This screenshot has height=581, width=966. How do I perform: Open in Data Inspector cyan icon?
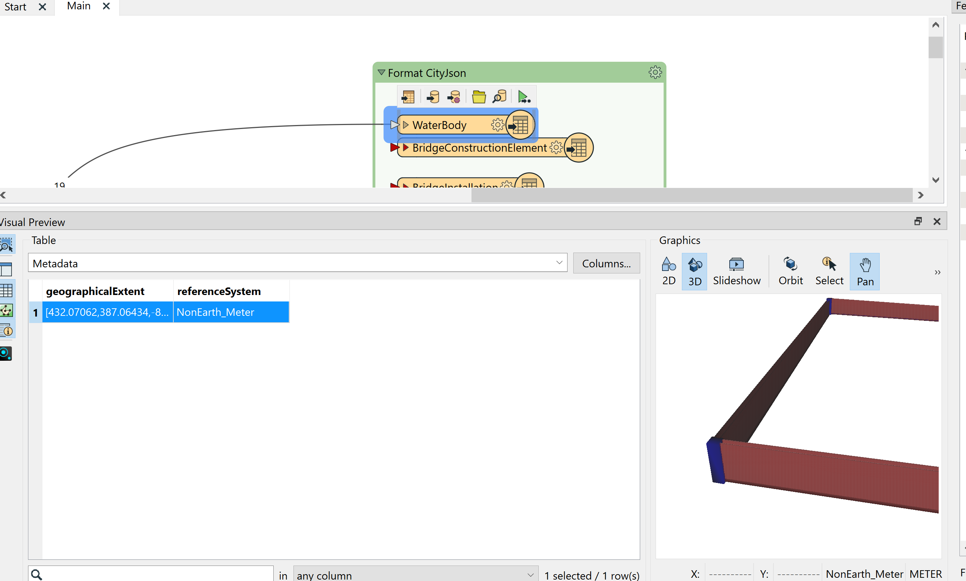pos(6,354)
